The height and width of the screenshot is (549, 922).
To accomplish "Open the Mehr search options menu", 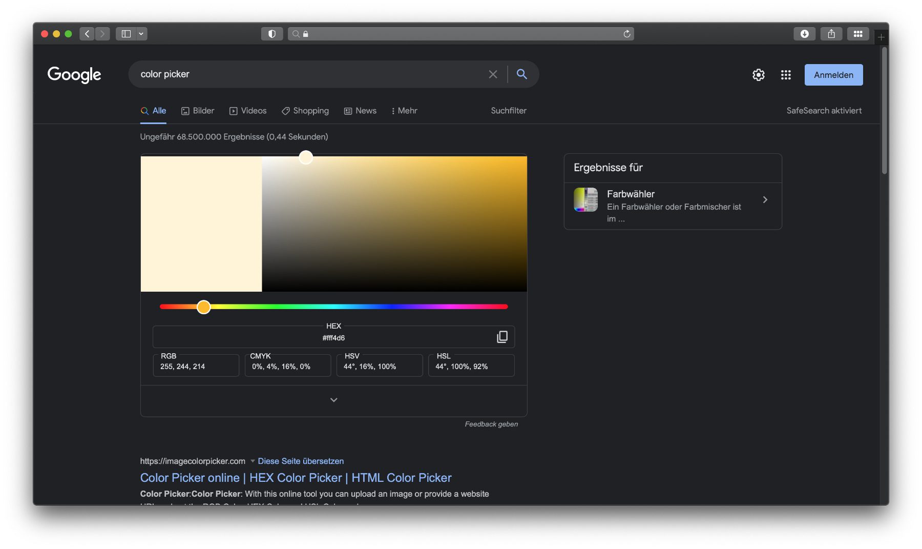I will [404, 111].
